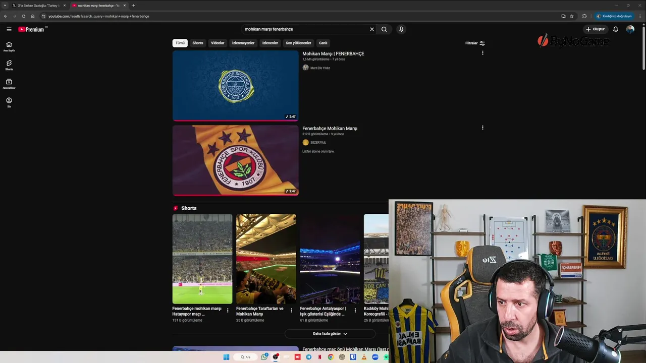Select the Canlı filter chip
646x363 pixels.
click(323, 43)
